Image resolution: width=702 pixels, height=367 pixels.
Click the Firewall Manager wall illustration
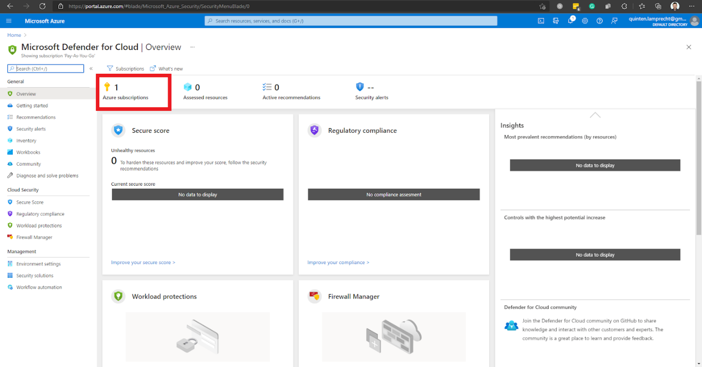[394, 337]
